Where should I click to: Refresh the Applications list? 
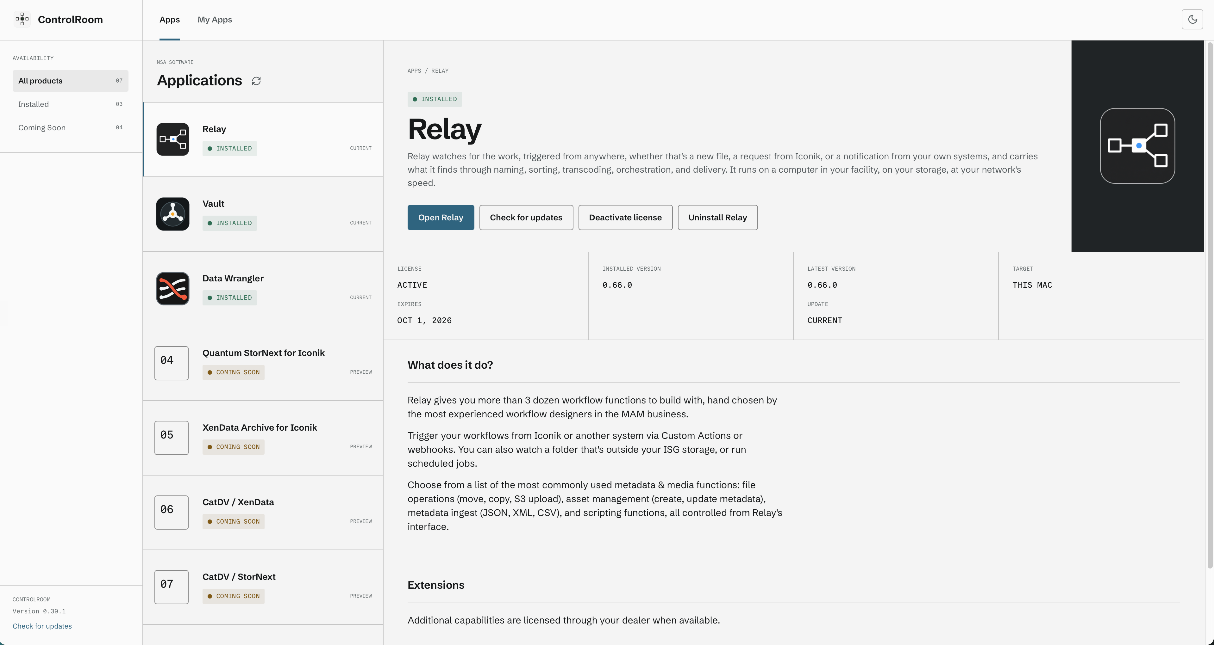pyautogui.click(x=256, y=81)
